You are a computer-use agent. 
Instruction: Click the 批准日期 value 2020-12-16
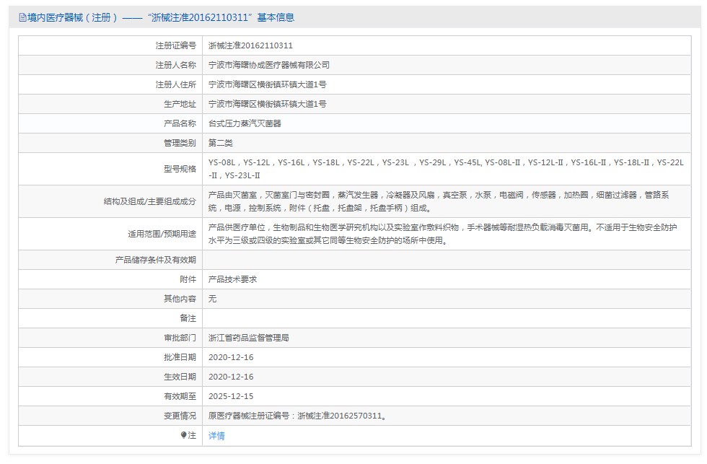(232, 356)
